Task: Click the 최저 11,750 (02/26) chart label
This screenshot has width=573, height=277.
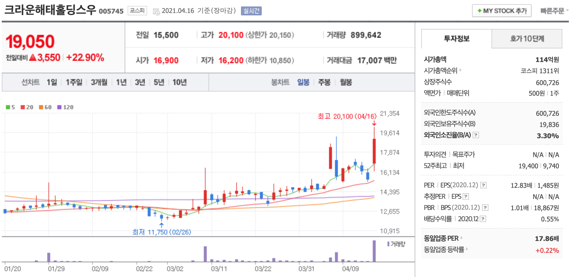Action: (x=162, y=232)
